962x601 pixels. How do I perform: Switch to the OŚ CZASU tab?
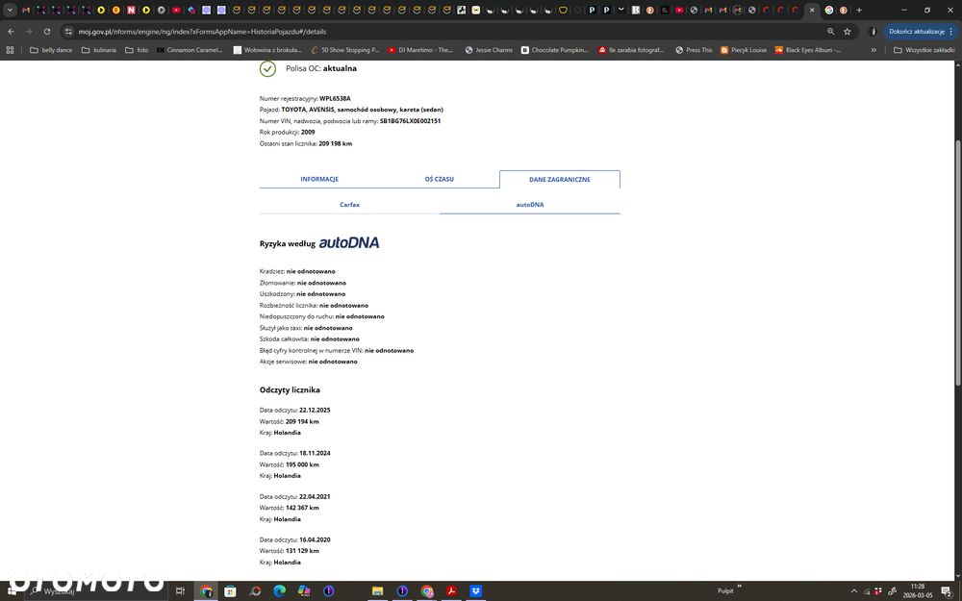(x=440, y=179)
